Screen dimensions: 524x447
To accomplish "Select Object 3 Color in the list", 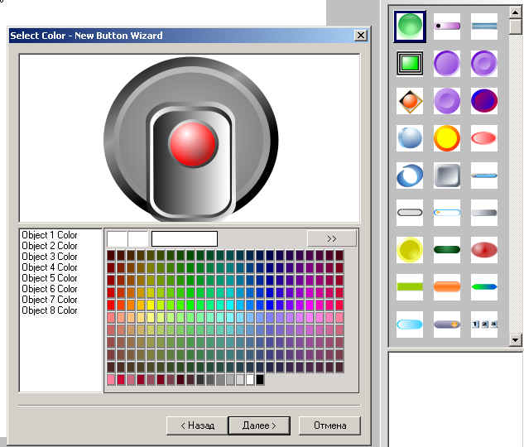I will (50, 257).
